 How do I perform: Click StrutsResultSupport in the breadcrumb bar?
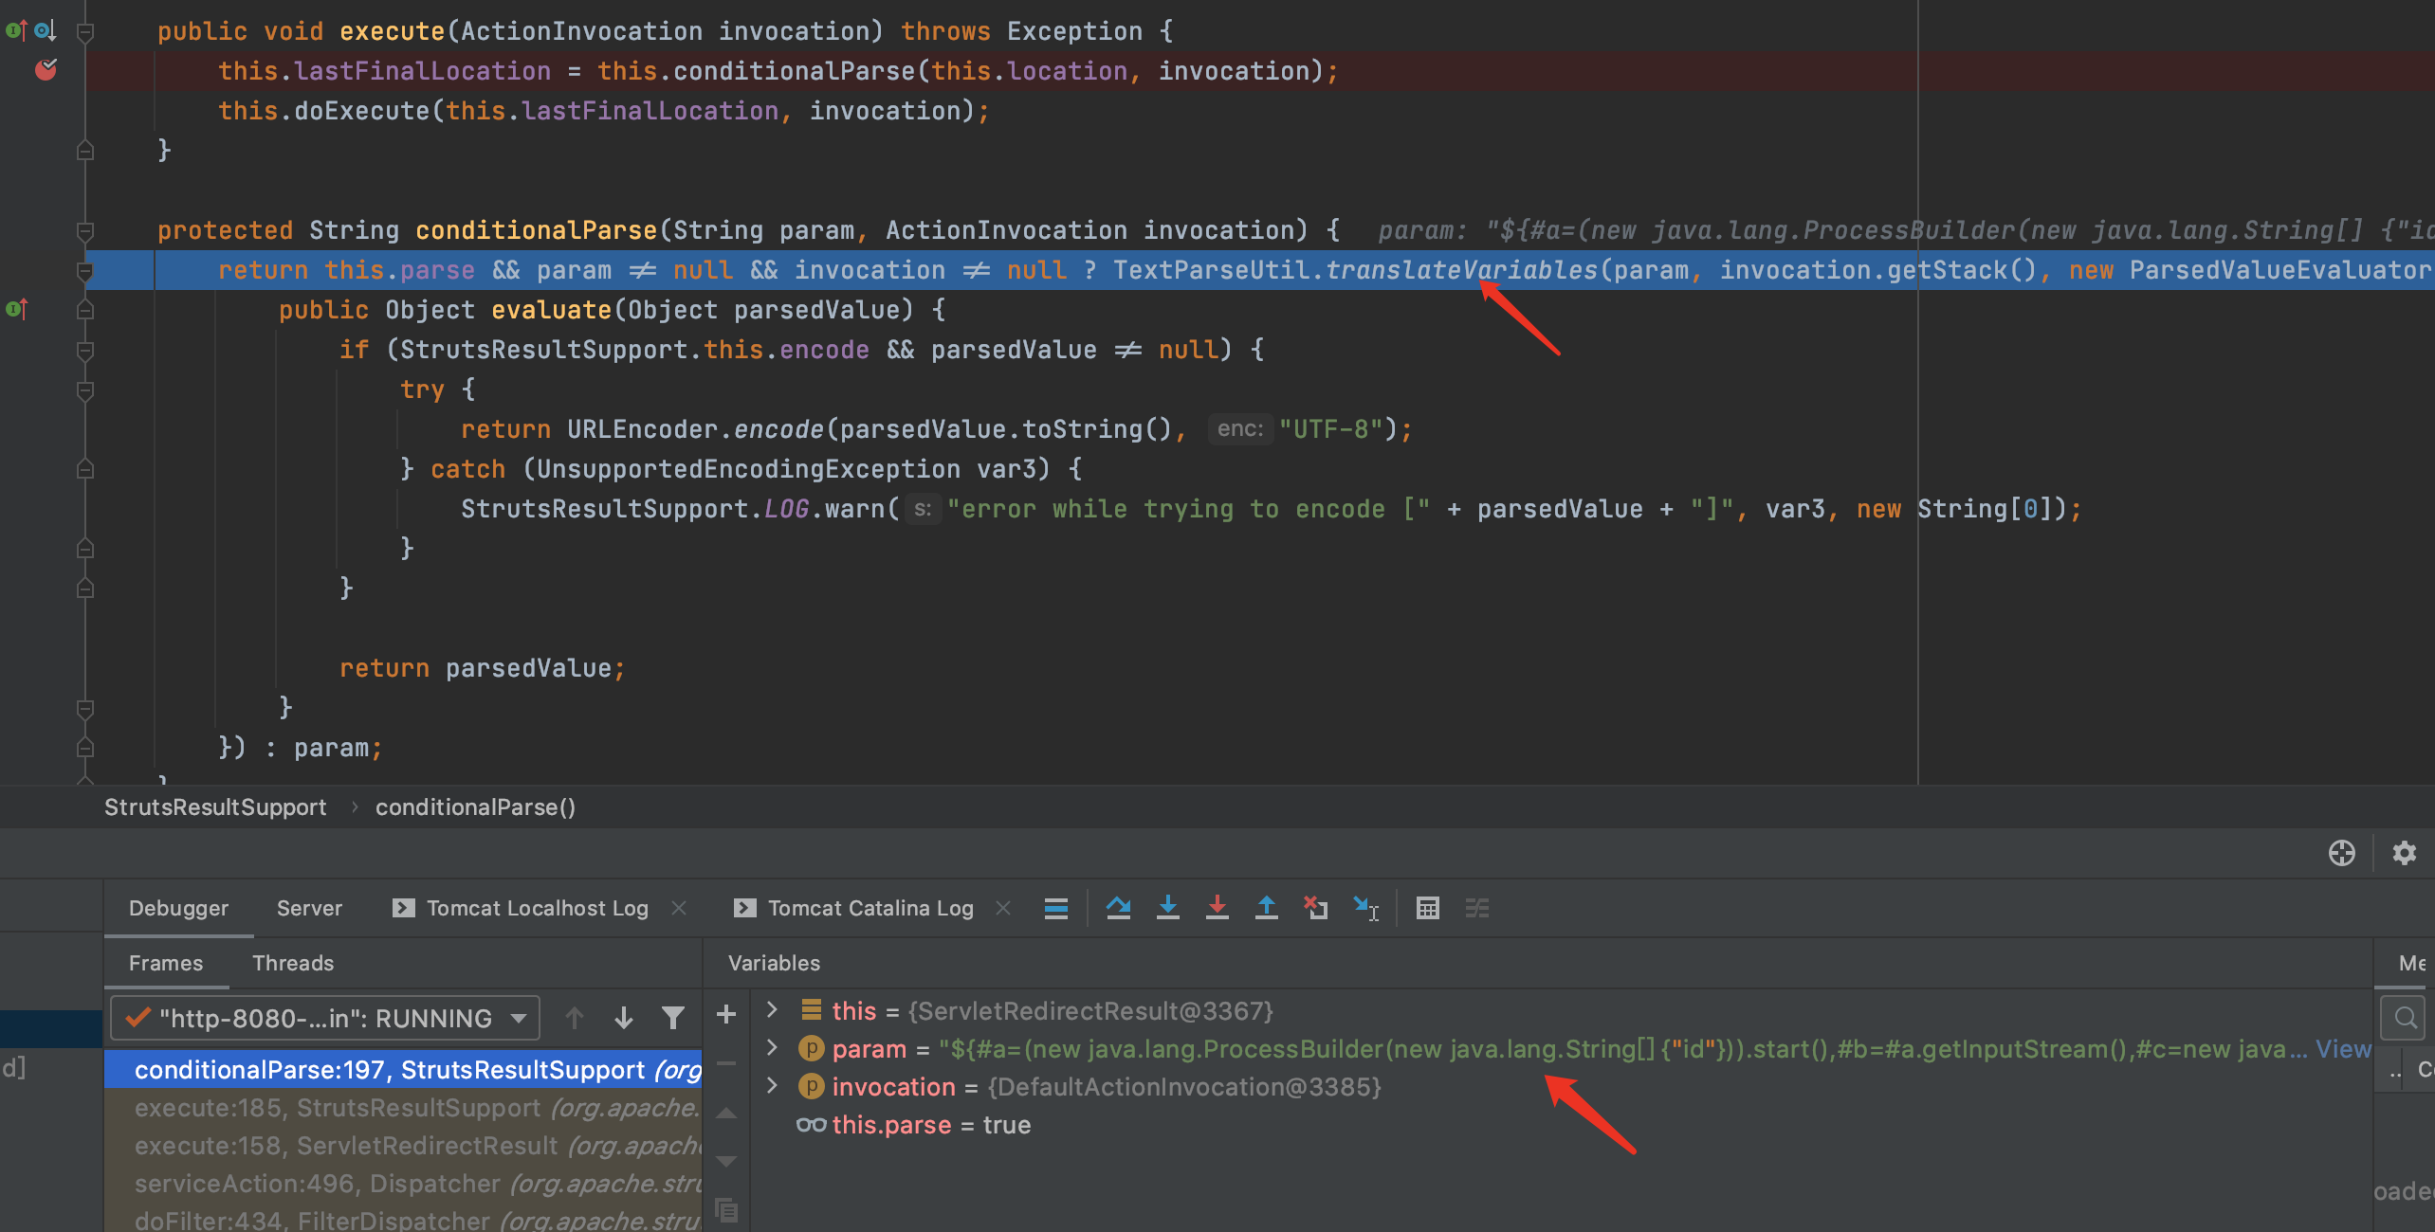coord(215,806)
